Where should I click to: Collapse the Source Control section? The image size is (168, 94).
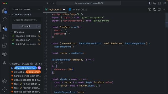click(10, 15)
